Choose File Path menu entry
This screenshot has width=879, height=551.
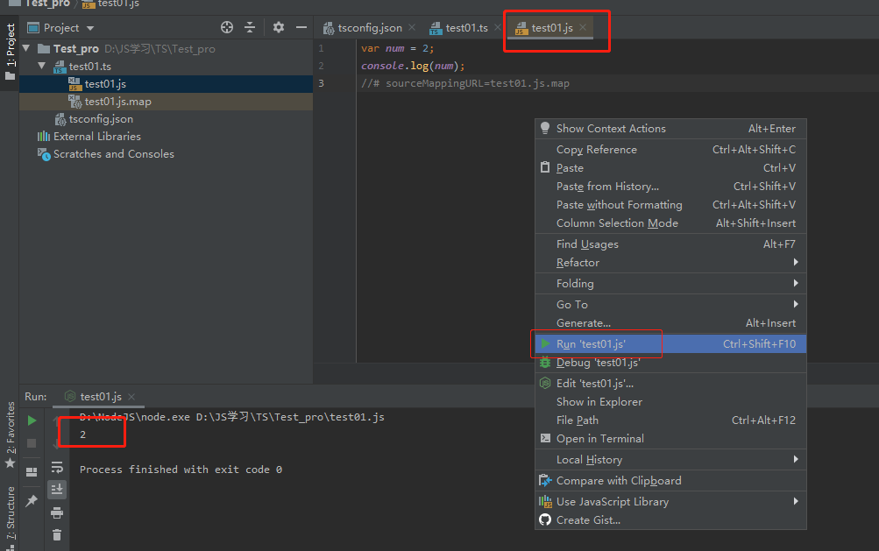point(670,420)
